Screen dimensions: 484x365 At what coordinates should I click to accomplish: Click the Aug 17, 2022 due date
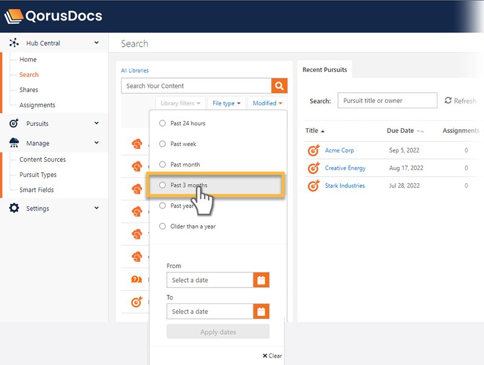(x=406, y=168)
